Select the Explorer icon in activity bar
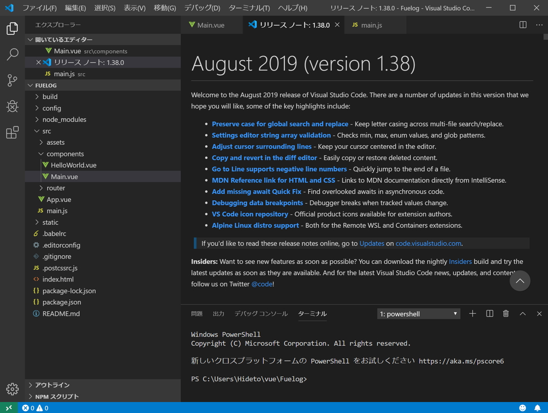 coord(12,29)
